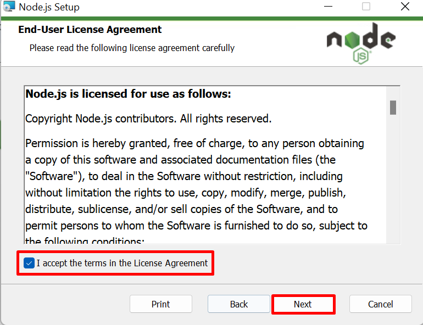
Task: Print the license agreement
Action: point(161,304)
